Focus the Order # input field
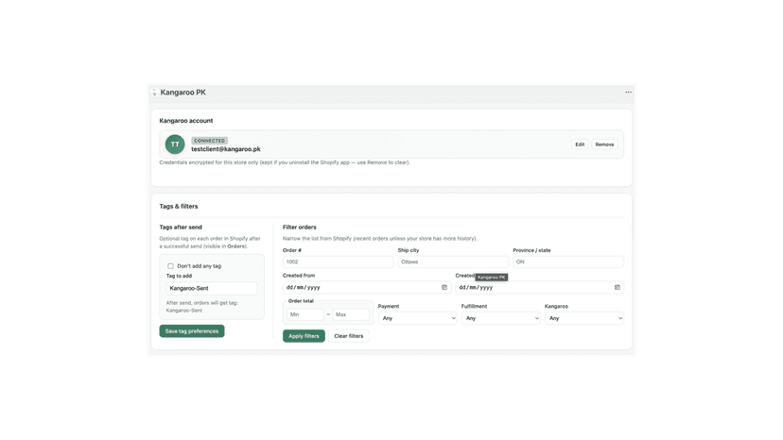This screenshot has width=783, height=440. [338, 262]
